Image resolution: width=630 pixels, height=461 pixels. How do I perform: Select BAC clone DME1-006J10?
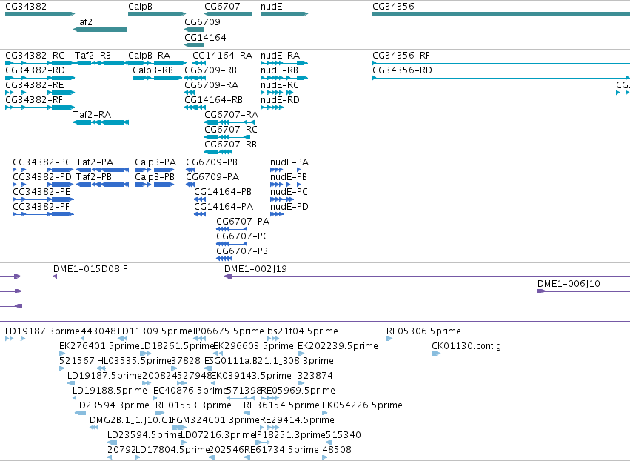pyautogui.click(x=584, y=291)
